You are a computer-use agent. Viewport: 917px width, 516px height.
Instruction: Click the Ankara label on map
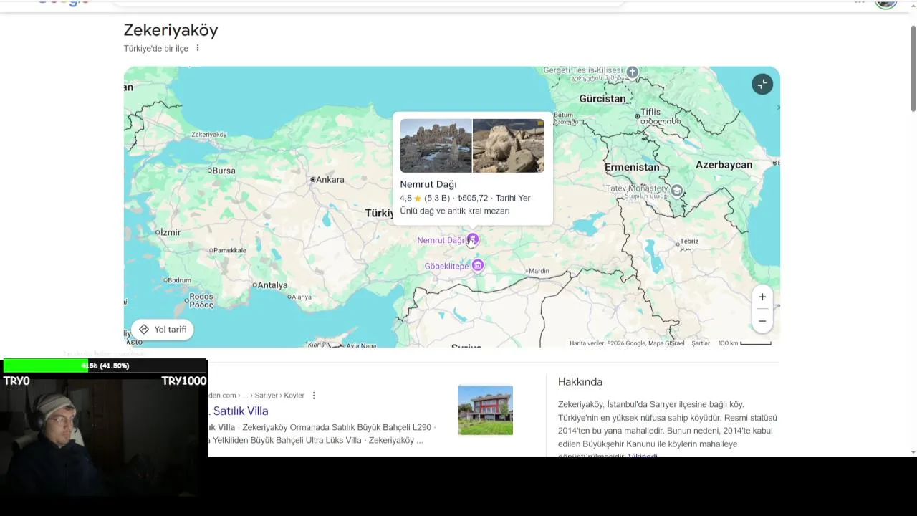(x=330, y=180)
